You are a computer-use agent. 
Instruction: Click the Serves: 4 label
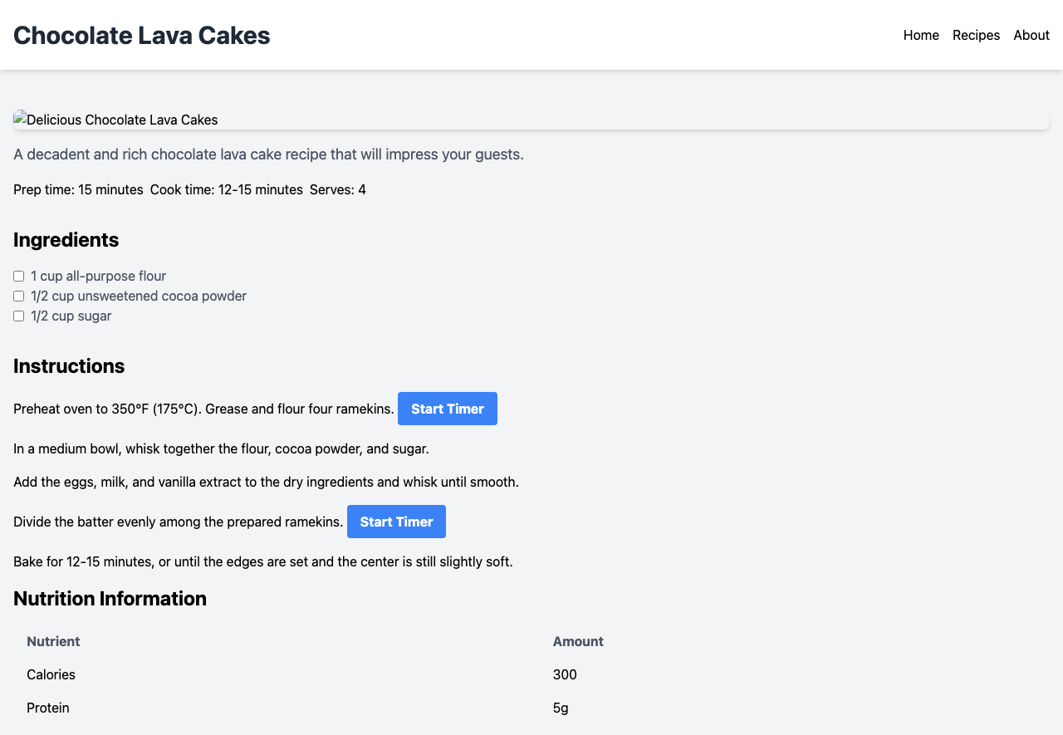point(337,189)
